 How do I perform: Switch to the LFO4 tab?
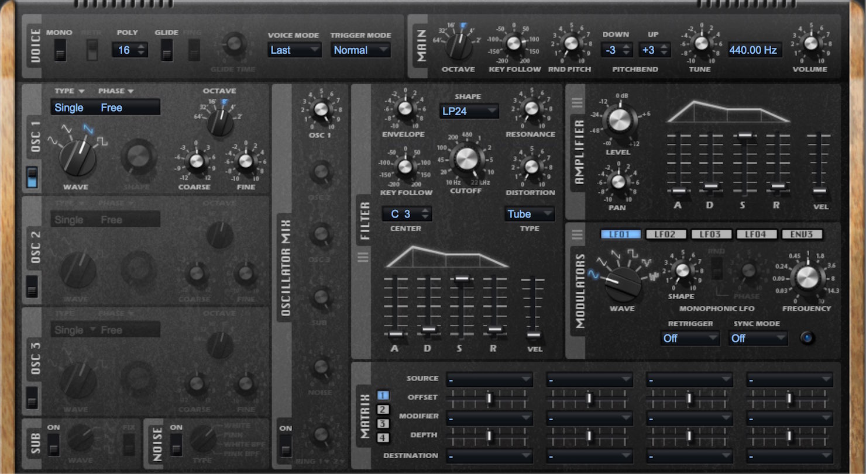[757, 234]
